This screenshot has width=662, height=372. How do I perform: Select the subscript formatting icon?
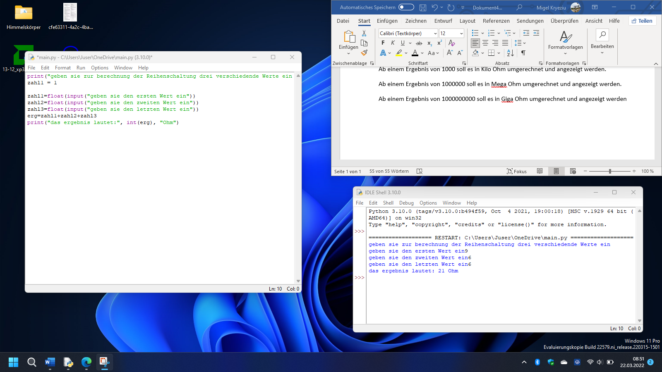[429, 43]
